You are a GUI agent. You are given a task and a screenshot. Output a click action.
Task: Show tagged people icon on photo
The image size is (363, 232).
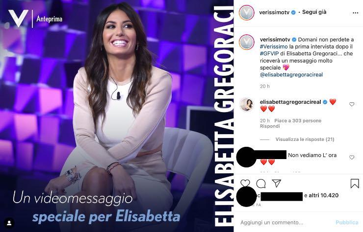click(x=9, y=223)
